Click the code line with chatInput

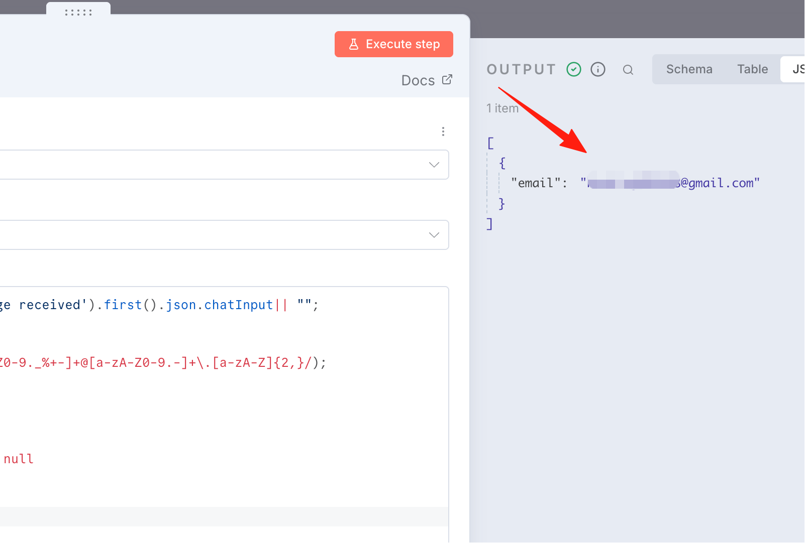click(x=159, y=305)
